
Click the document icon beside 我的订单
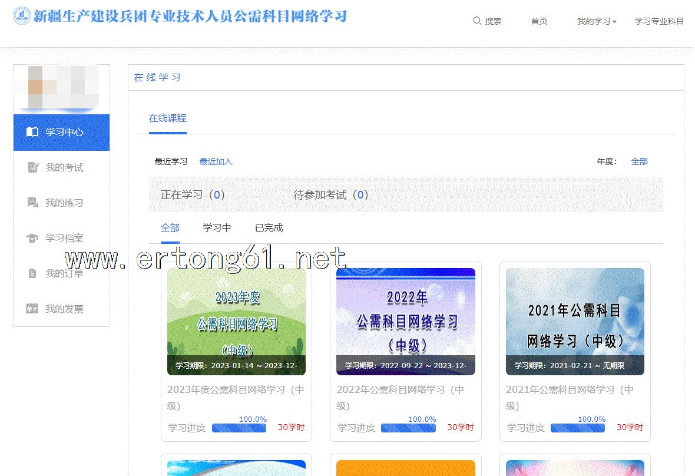coord(32,273)
